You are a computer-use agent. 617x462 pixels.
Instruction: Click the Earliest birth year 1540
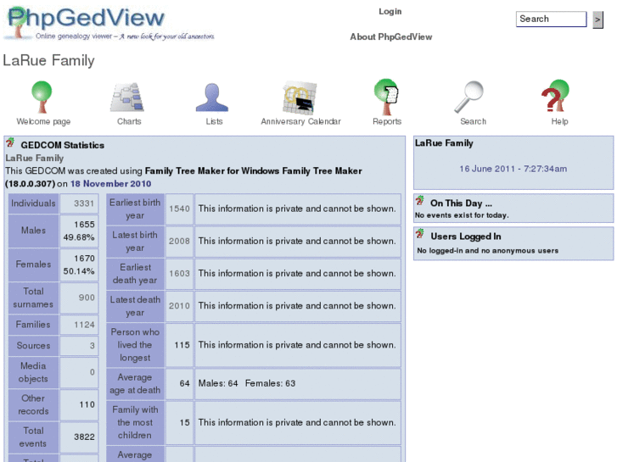(179, 209)
